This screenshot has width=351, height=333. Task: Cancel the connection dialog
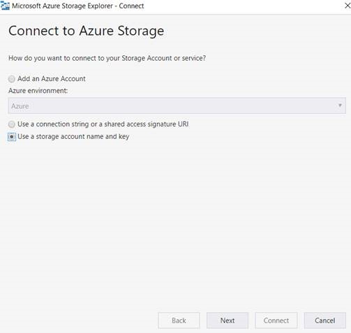pyautogui.click(x=325, y=320)
